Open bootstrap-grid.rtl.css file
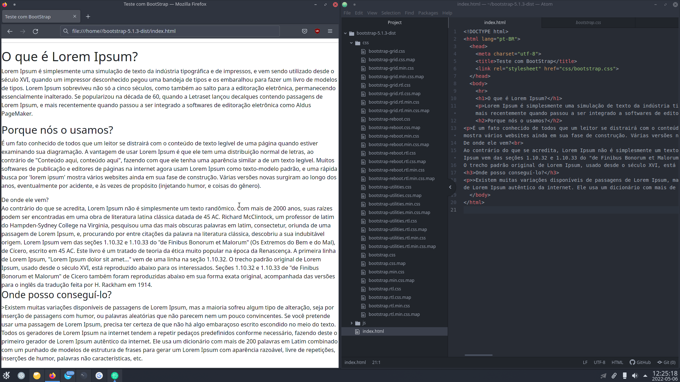Image resolution: width=680 pixels, height=382 pixels. point(389,85)
